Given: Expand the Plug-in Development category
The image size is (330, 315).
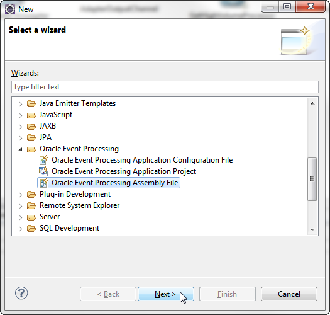Looking at the screenshot, I should (20, 195).
